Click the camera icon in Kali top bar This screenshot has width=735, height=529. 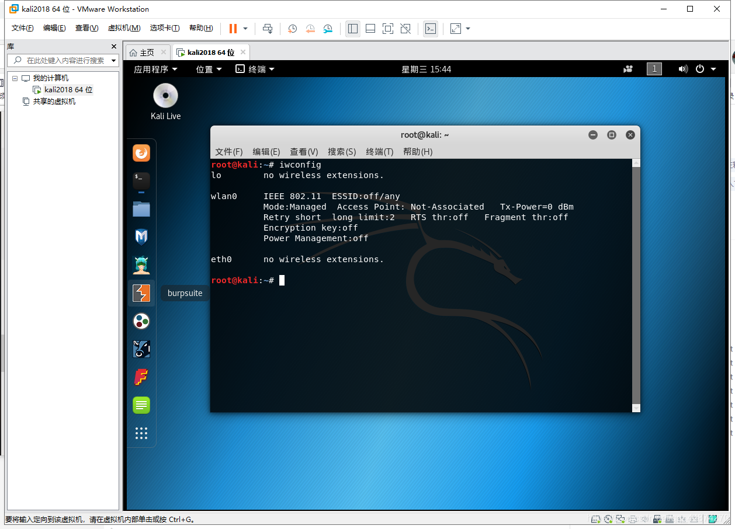click(x=628, y=69)
